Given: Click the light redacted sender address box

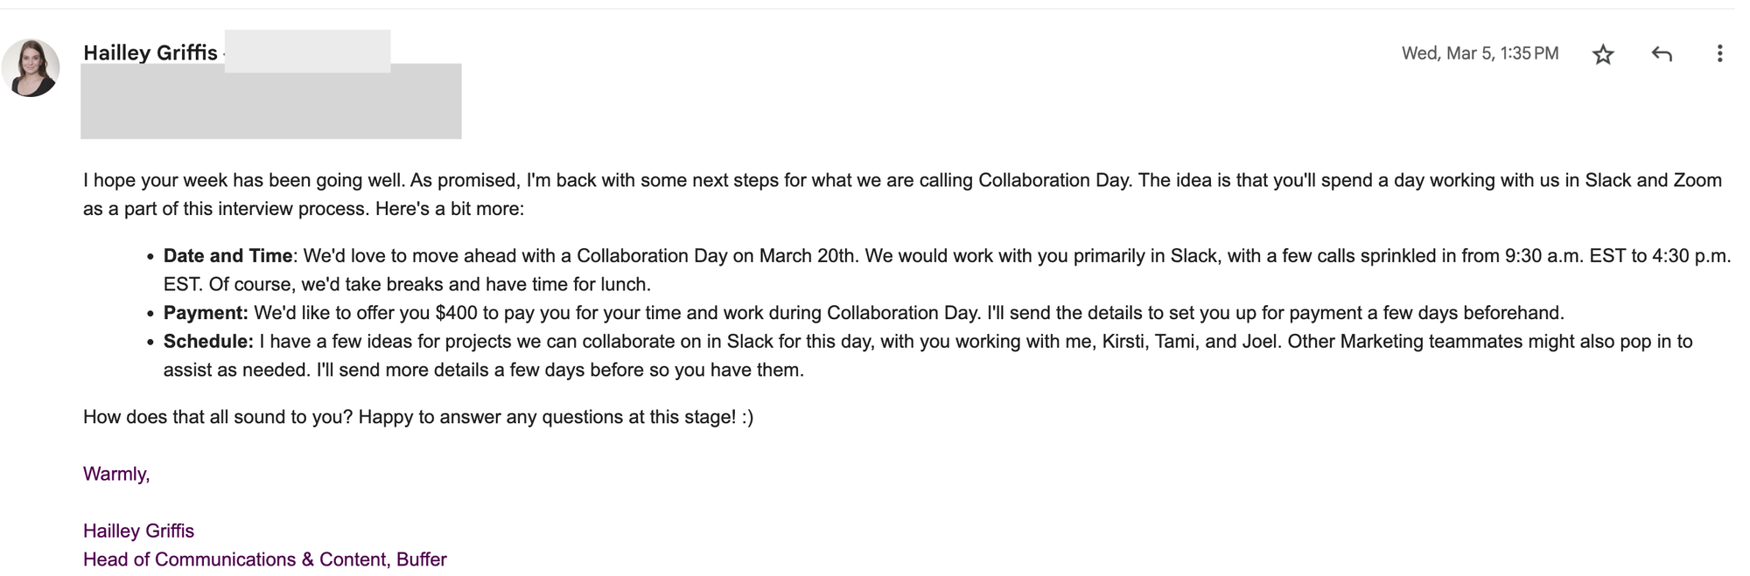Looking at the screenshot, I should pyautogui.click(x=307, y=50).
